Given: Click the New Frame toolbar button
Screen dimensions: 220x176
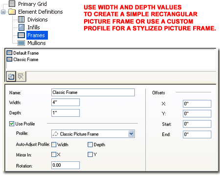Looking at the screenshot, I should [x=11, y=76].
